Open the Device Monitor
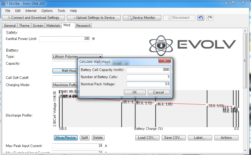The width and height of the screenshot is (251, 155). tap(142, 18)
